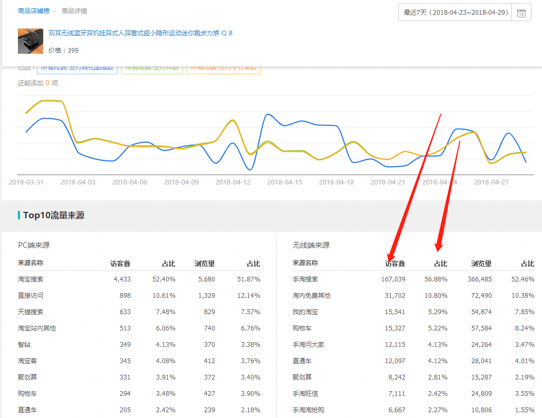Click the 2018-04-24 date on chart axis
This screenshot has height=418, width=542.
coord(440,182)
